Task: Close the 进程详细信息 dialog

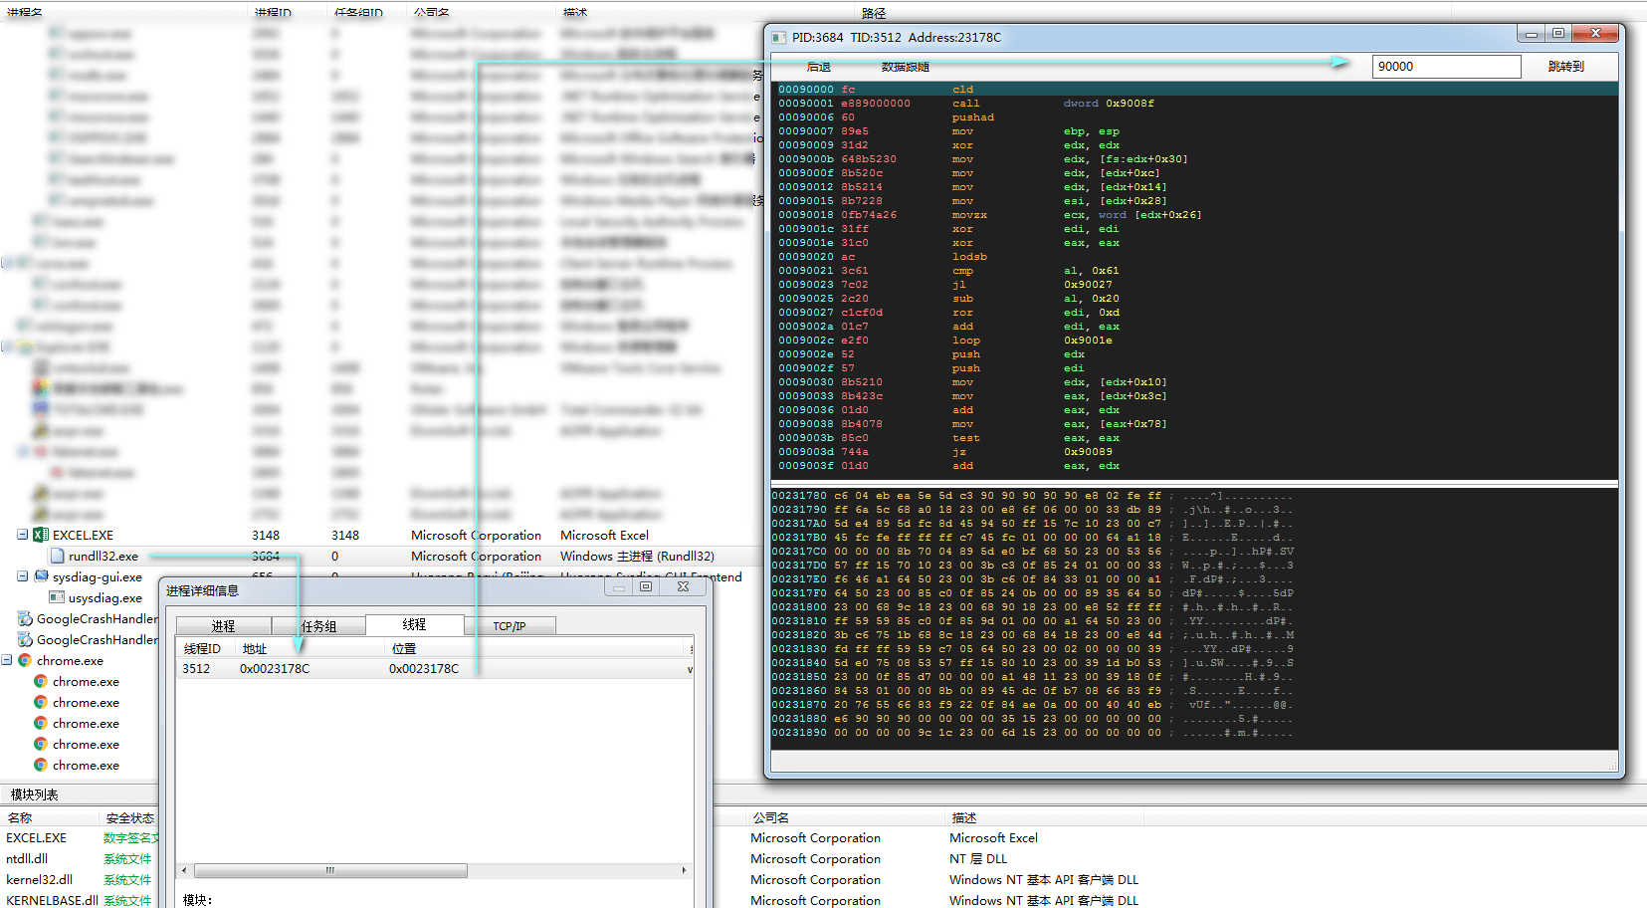Action: (x=683, y=586)
